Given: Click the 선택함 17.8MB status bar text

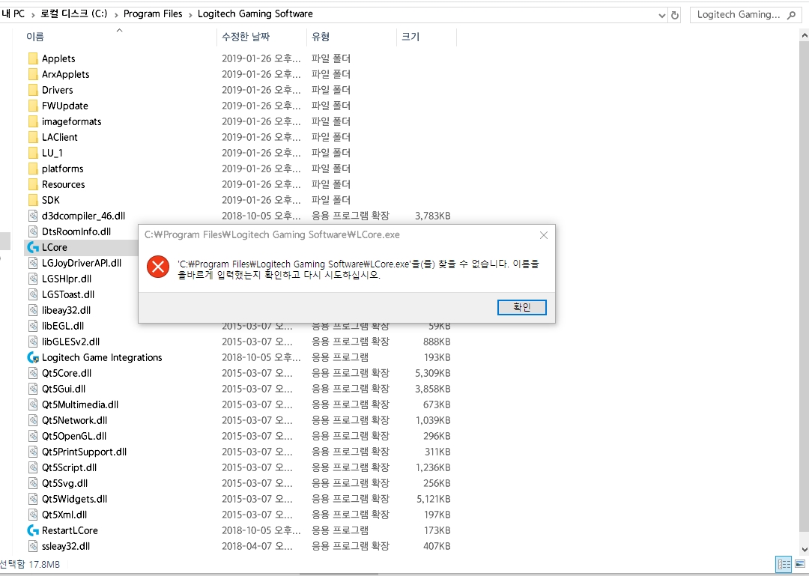Looking at the screenshot, I should (x=30, y=564).
